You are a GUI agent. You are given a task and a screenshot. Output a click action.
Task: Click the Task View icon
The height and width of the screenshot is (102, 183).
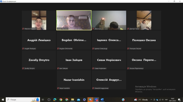click(x=43, y=99)
